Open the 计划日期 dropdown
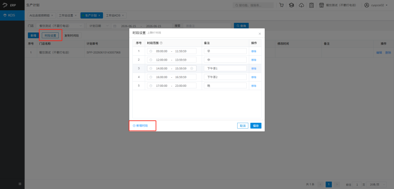Screen dimensions: 394x189 [98, 26]
